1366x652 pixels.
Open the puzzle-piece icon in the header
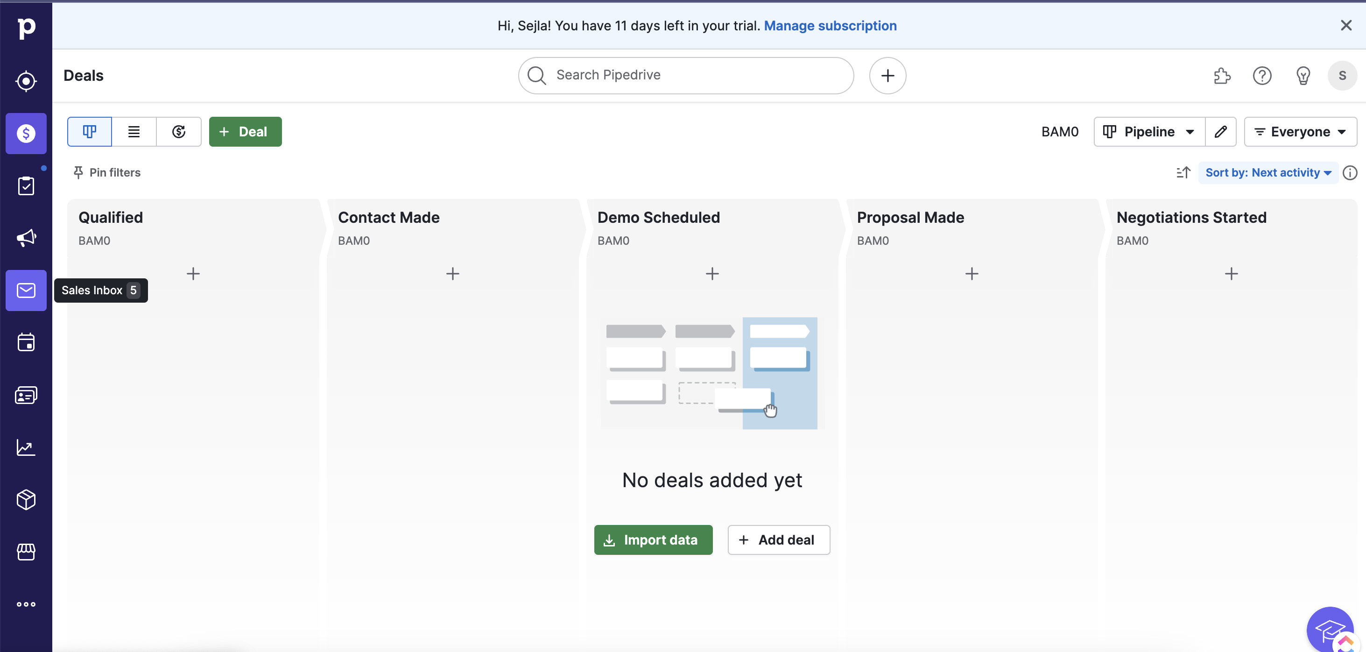tap(1222, 75)
